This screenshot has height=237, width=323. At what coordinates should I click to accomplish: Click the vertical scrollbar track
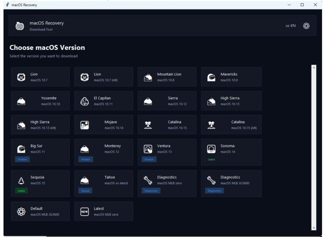pyautogui.click(x=314, y=148)
